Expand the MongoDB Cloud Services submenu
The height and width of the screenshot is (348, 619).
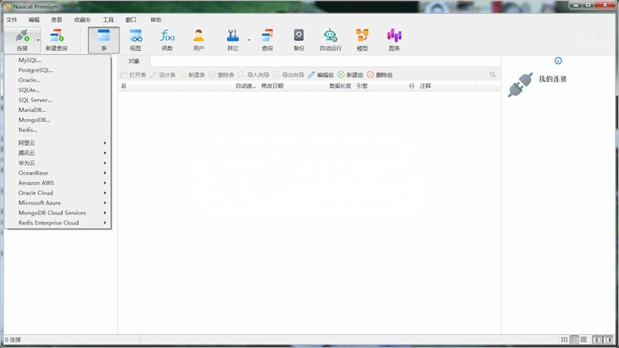coord(58,213)
